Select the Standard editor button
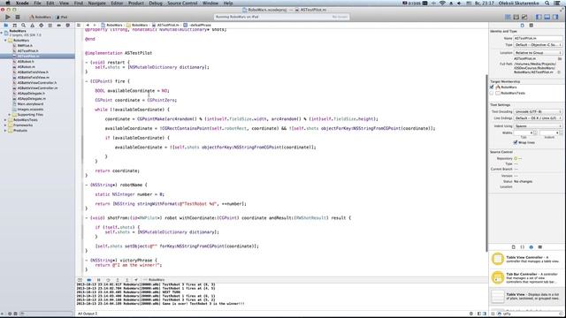This screenshot has height=318, width=566. click(508, 17)
